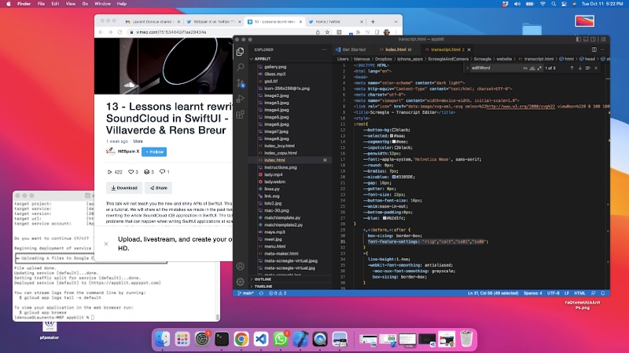This screenshot has height=353, width=629.
Task: Open the language mode HTML selector in status bar
Action: click(579, 293)
